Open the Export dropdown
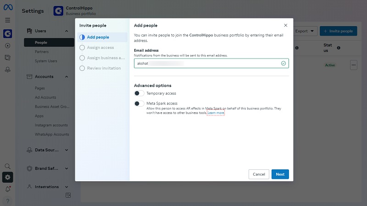 click(x=306, y=31)
